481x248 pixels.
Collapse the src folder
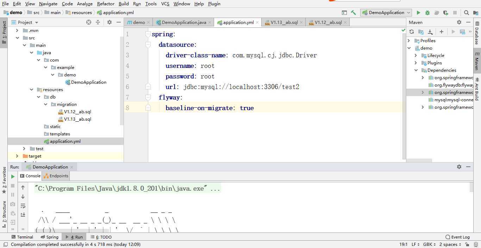[x=17, y=38]
